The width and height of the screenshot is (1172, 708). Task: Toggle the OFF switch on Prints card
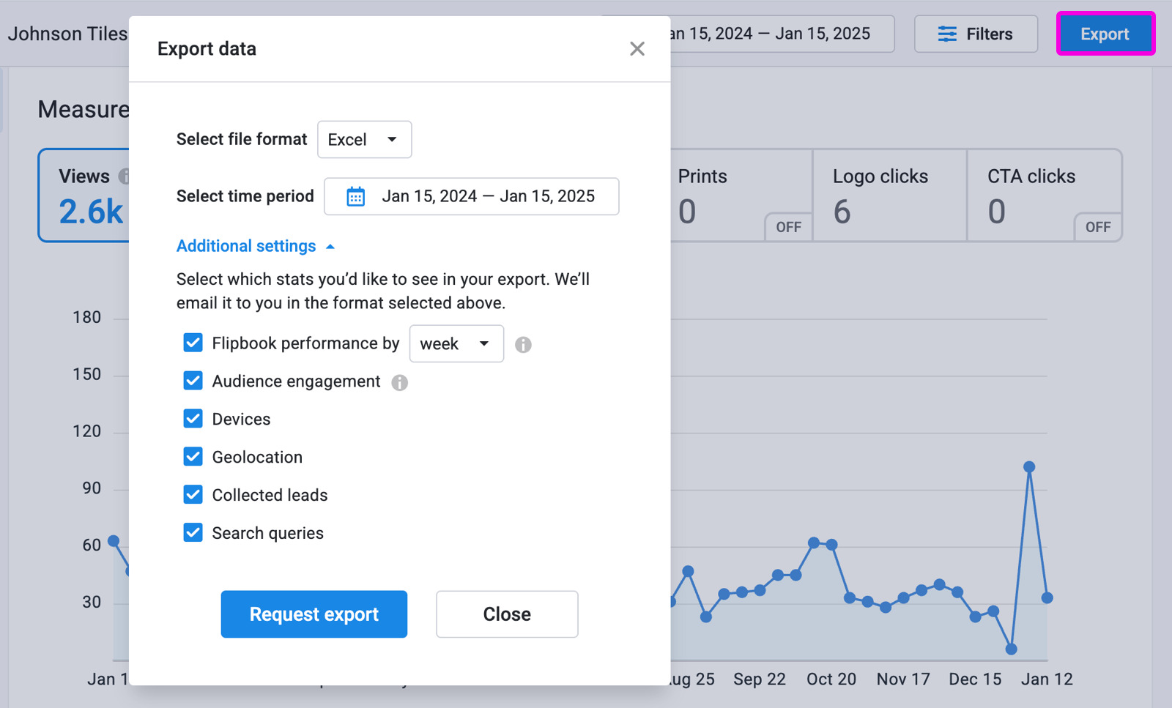pyautogui.click(x=788, y=227)
